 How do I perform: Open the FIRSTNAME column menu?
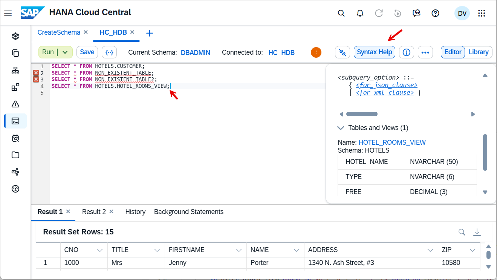click(x=239, y=250)
